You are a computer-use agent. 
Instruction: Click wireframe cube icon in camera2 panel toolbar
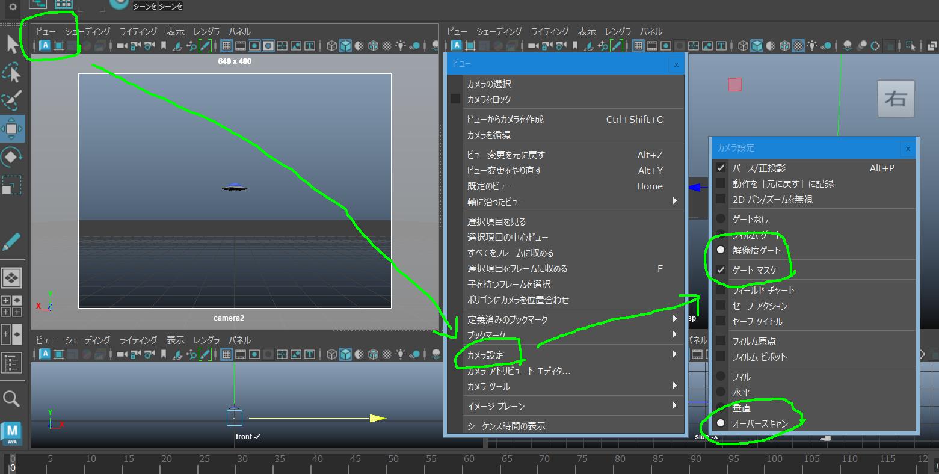(x=331, y=46)
